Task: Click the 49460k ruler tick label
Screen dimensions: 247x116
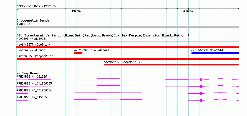Action: [x=188, y=11]
